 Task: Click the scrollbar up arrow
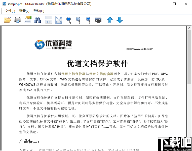(x=189, y=28)
